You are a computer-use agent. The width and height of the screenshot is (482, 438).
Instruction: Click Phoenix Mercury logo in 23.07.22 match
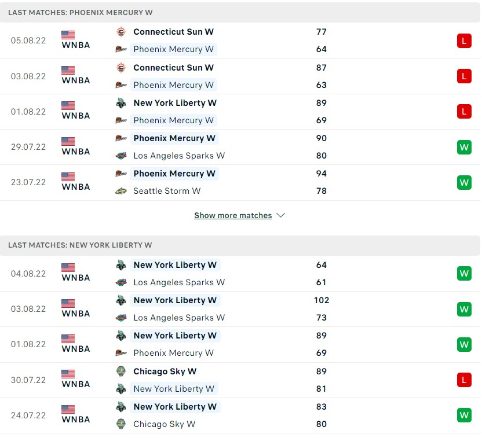point(121,174)
